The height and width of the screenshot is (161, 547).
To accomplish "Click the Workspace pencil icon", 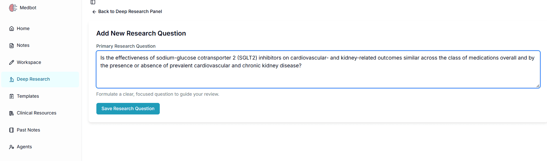I will click(x=12, y=62).
